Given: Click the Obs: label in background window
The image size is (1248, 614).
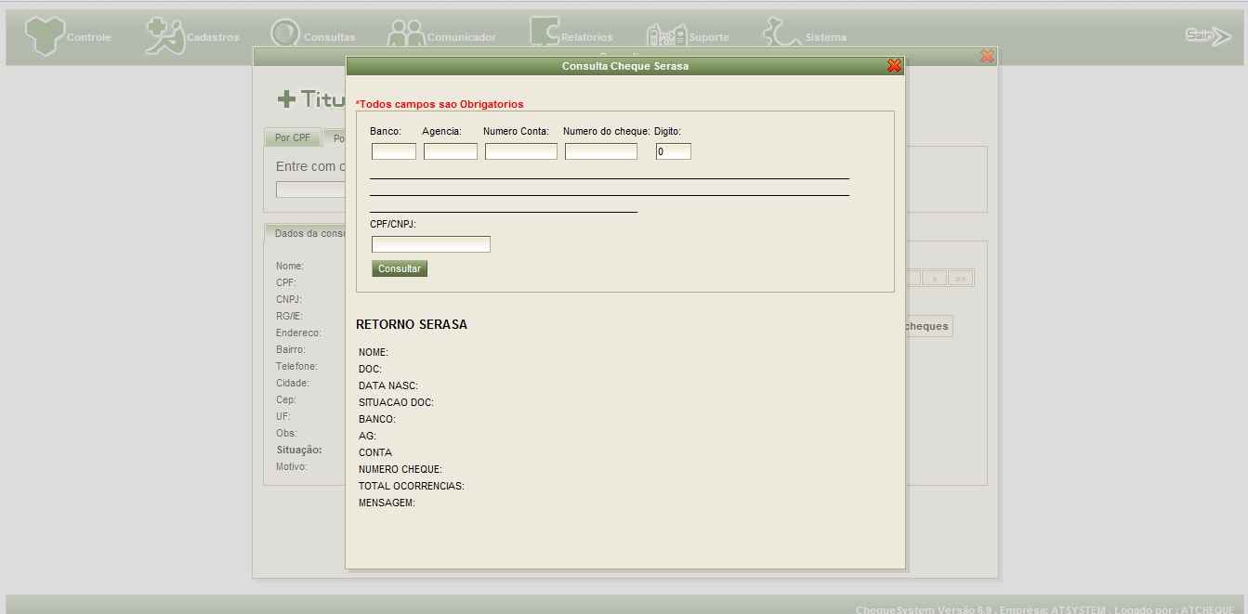Looking at the screenshot, I should click(x=286, y=433).
